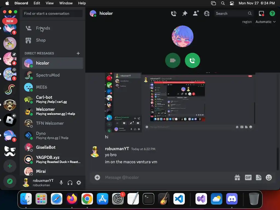Open the shared screenshot image
This screenshot has width=280, height=210.
pyautogui.click(x=180, y=102)
